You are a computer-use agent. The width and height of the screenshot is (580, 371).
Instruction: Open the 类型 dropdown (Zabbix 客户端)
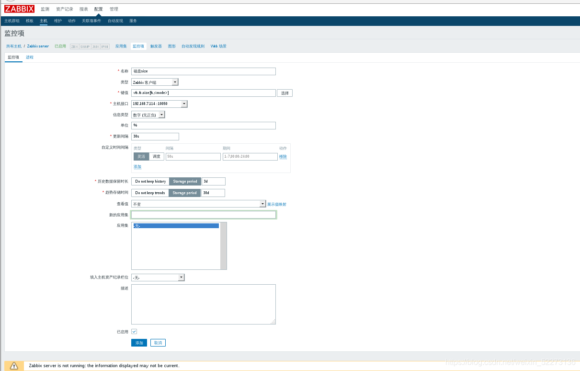click(155, 82)
